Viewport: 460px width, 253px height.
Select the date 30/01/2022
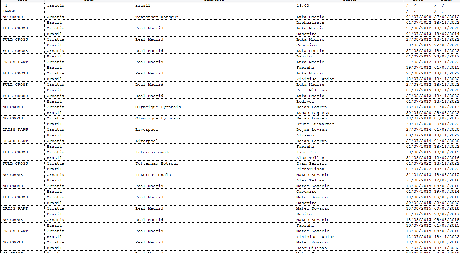446,124
